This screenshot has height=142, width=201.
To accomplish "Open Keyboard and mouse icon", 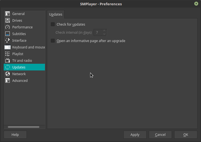I will pos(8,47).
